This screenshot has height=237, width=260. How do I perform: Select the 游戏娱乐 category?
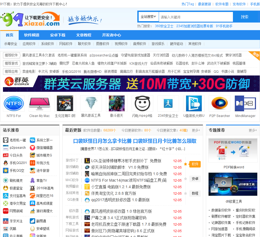(x=158, y=44)
